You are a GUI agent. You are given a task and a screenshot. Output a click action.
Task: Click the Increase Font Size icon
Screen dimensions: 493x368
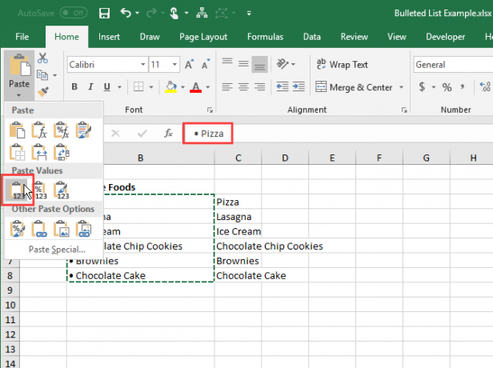coord(189,65)
